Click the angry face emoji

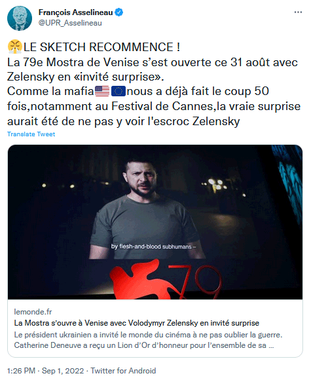15,47
